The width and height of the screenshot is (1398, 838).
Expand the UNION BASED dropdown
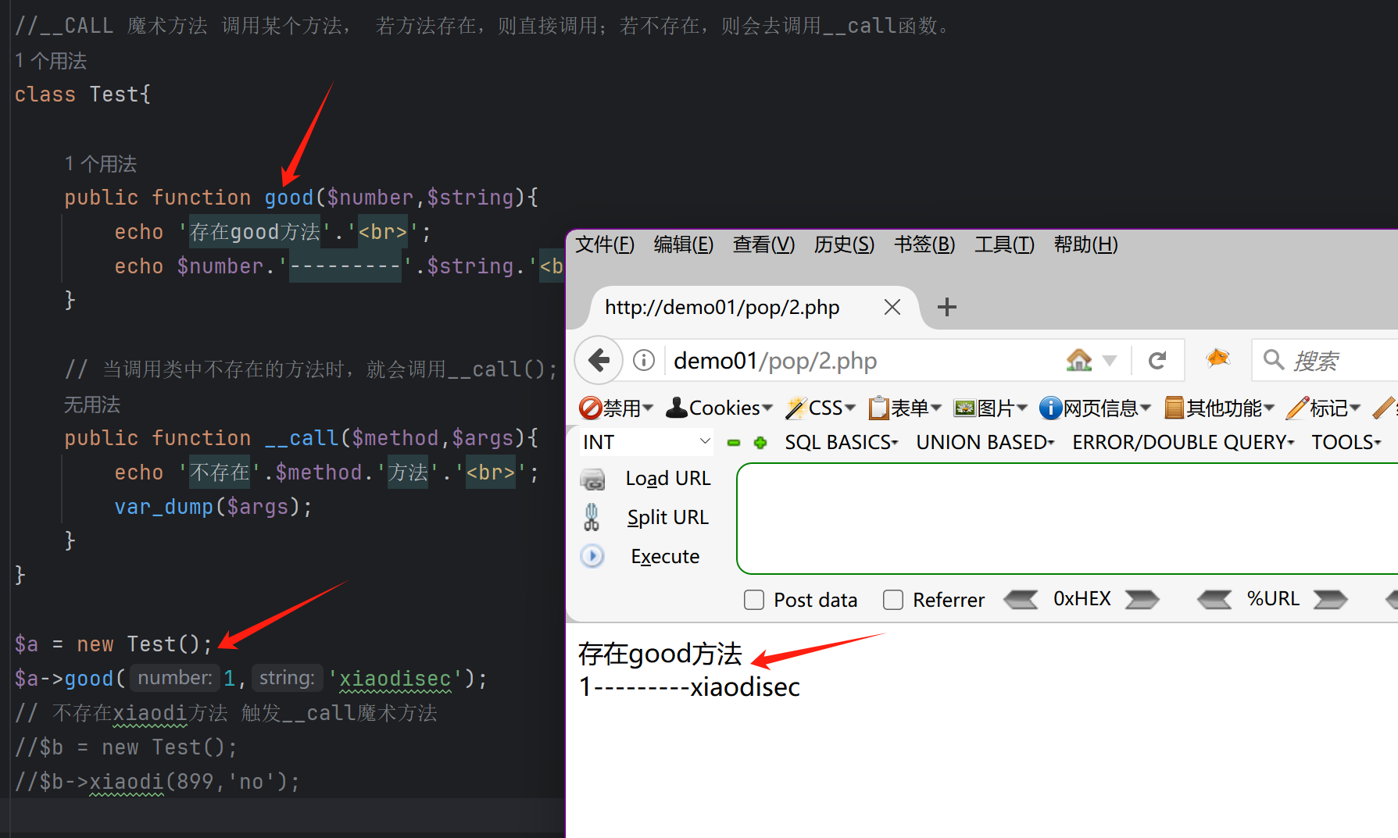click(985, 443)
